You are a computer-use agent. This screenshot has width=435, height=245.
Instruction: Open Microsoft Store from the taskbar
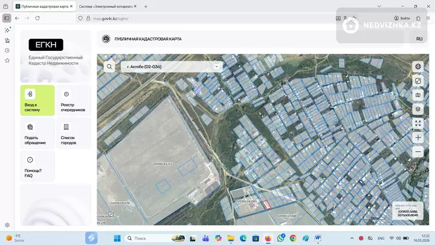tap(256, 238)
